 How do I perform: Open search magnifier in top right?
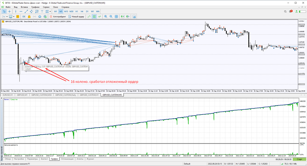pos(285,12)
